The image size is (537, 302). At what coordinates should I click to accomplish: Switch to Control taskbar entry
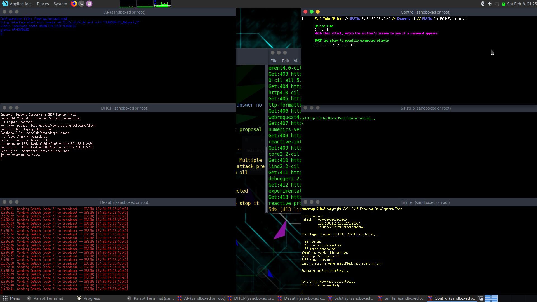[x=452, y=298]
